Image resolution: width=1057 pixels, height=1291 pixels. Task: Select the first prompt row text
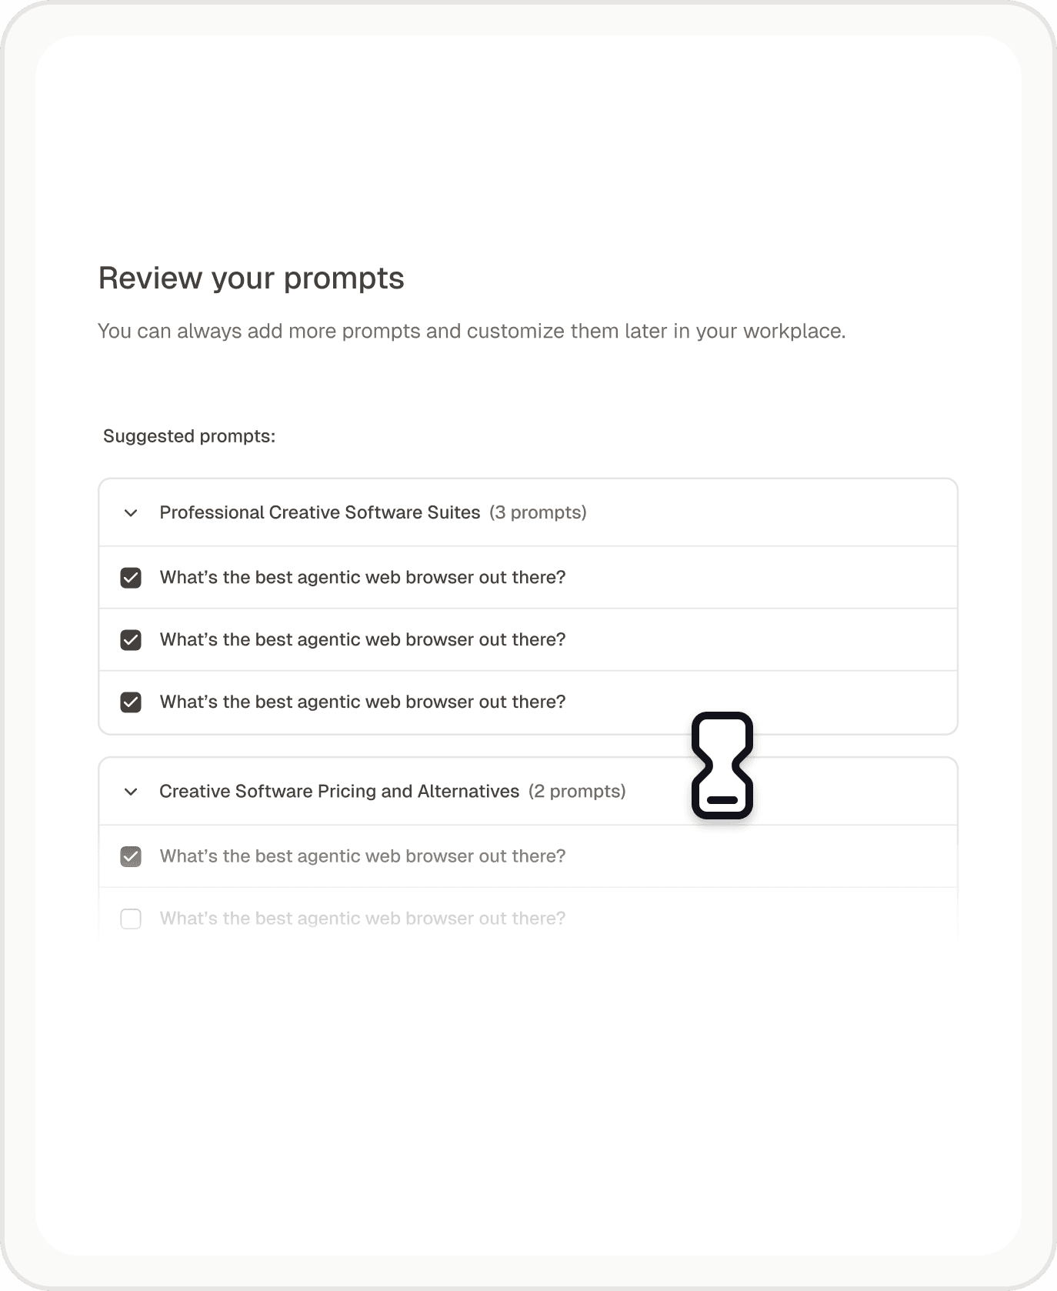coord(362,577)
